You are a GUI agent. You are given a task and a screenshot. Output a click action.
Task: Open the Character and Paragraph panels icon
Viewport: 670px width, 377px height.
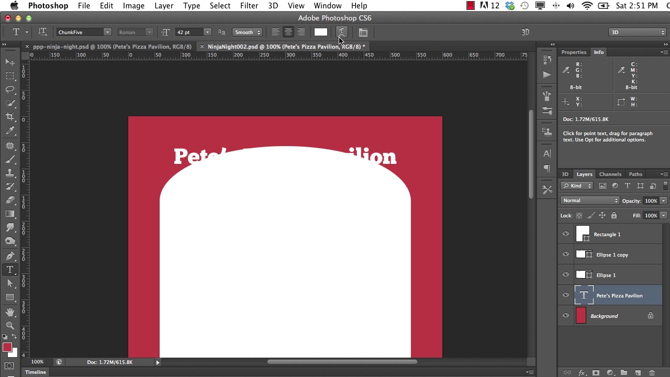coord(363,32)
